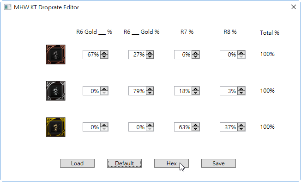301x182 pixels.
Task: Reset rates with the Default button
Action: 124,163
